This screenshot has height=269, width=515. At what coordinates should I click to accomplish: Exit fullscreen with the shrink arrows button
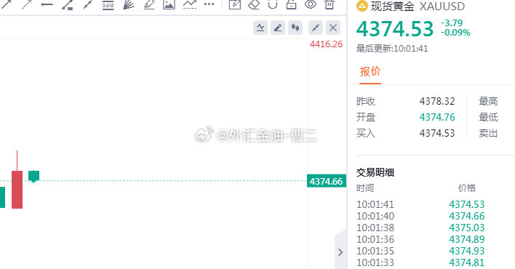click(316, 28)
